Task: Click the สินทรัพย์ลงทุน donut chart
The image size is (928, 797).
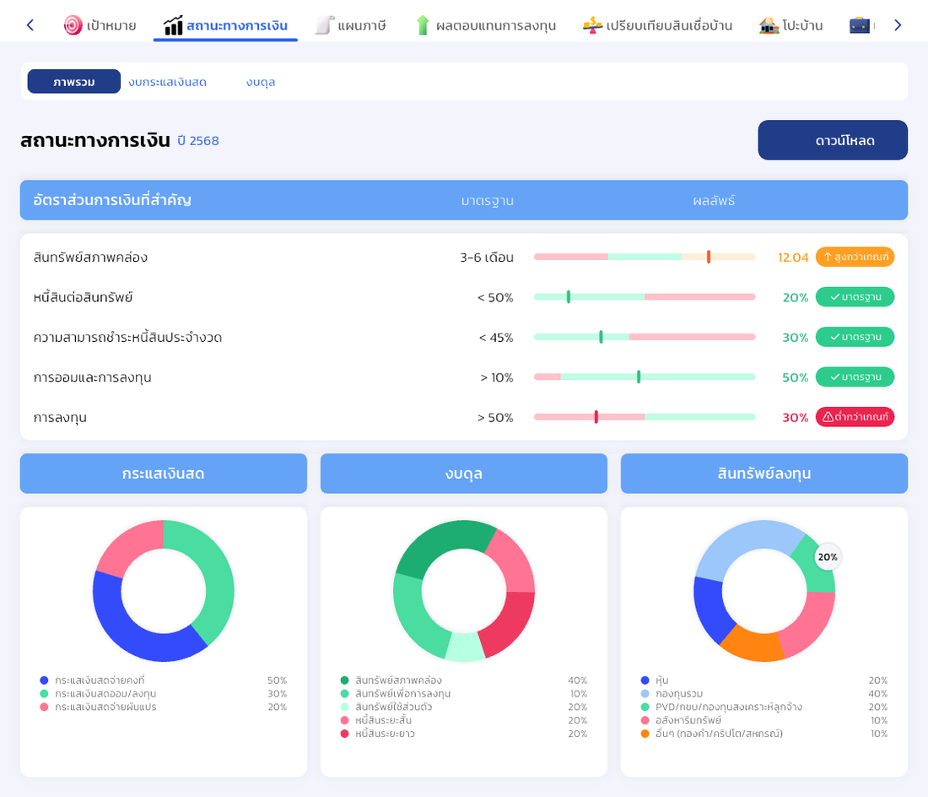Action: 764,591
